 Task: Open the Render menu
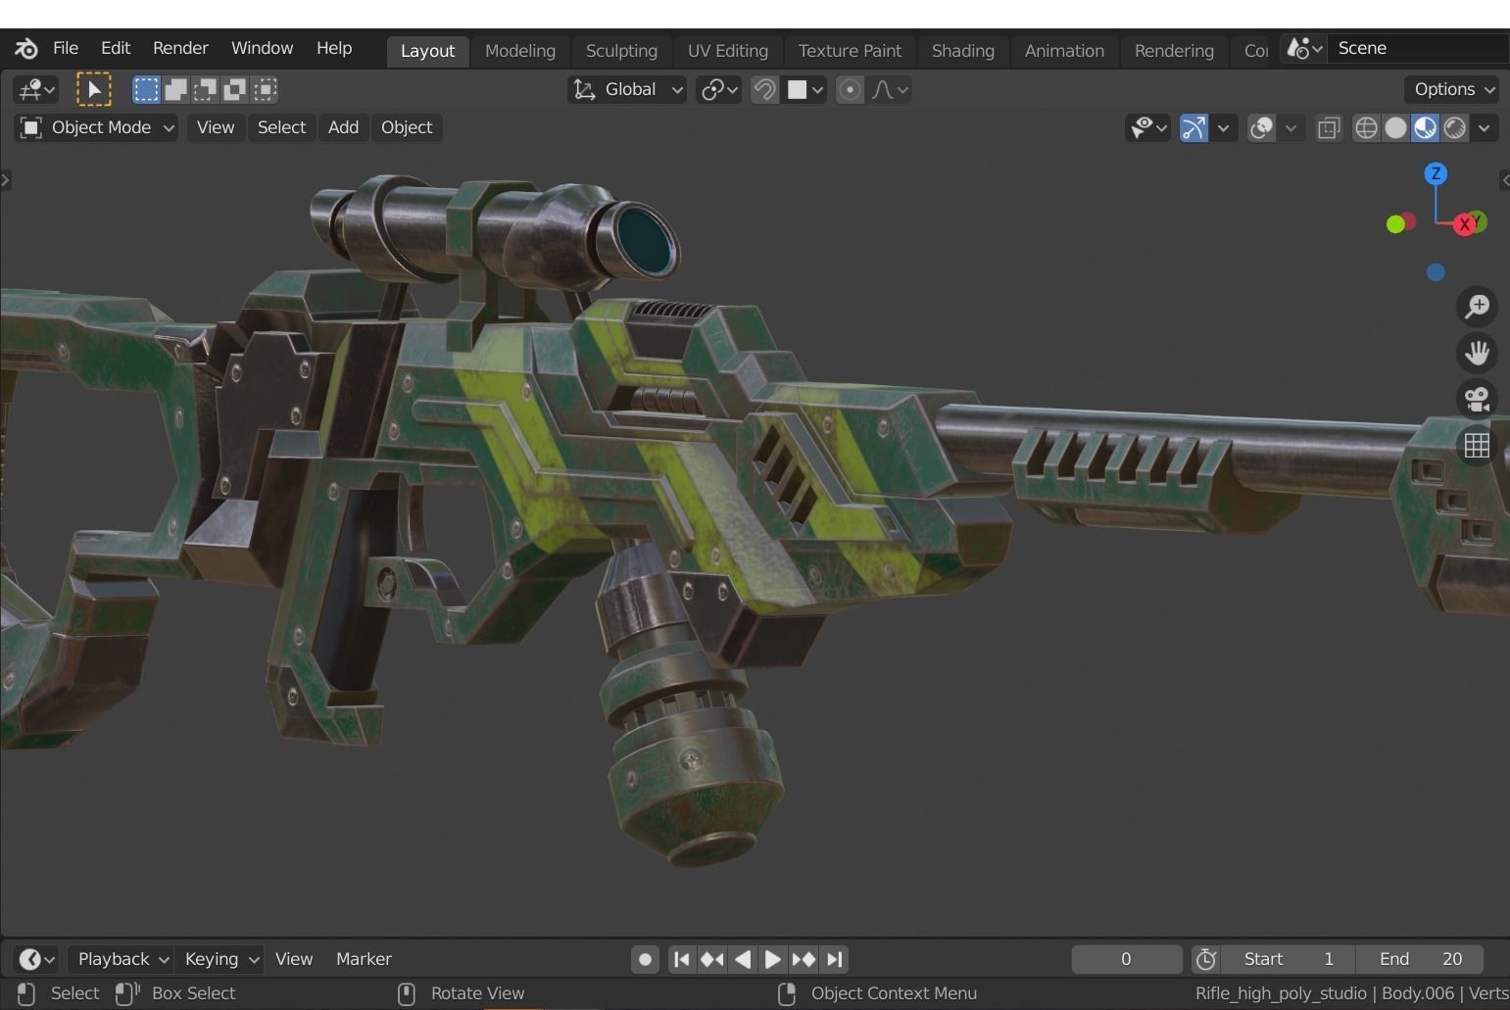pyautogui.click(x=180, y=47)
